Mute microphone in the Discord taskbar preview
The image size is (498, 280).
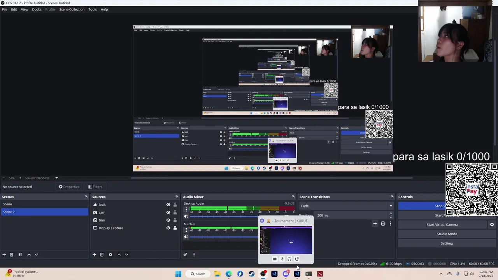(x=282, y=259)
